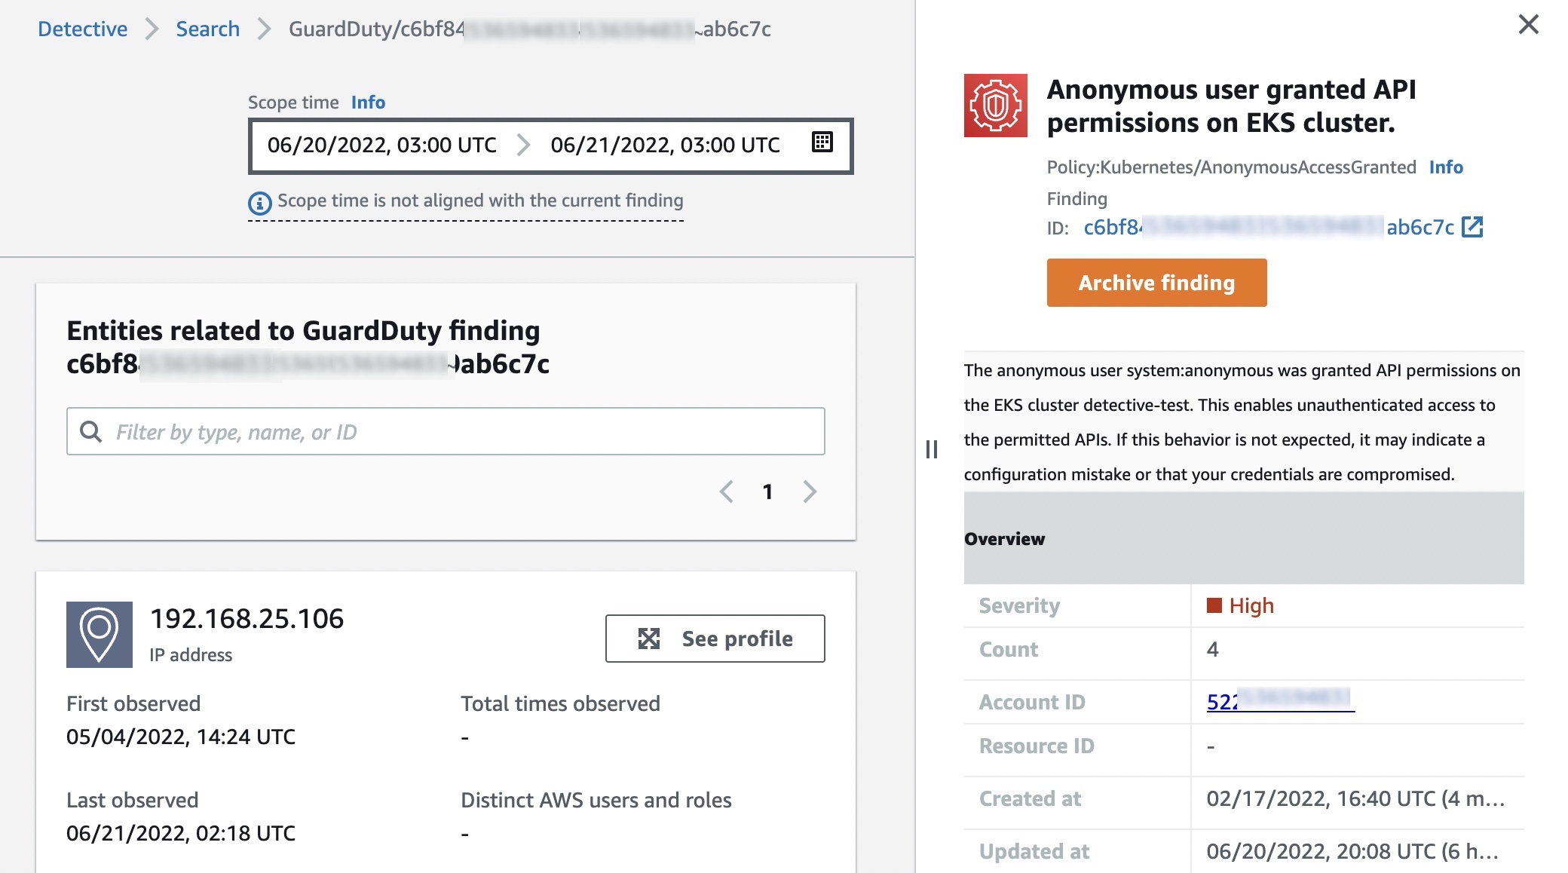This screenshot has width=1568, height=873.
Task: Click the Archive finding button
Action: coord(1156,282)
